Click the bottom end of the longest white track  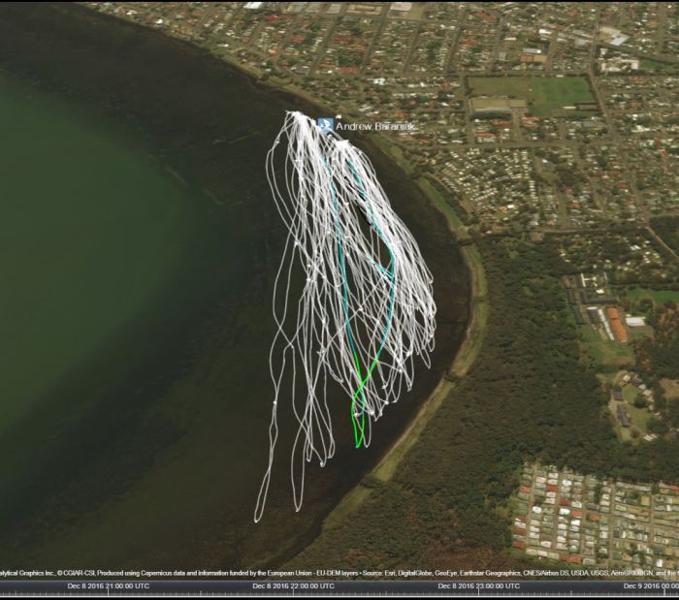pos(258,520)
